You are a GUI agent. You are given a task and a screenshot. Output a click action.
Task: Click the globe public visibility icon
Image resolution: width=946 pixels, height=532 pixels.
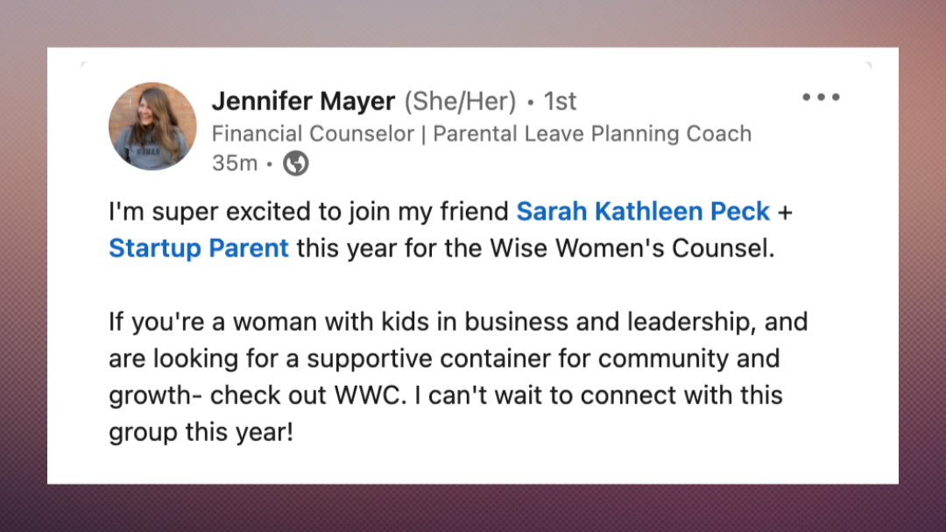[x=296, y=164]
